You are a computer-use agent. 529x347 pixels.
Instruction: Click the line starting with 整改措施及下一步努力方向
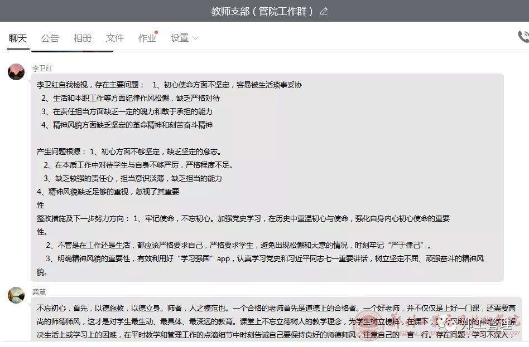click(243, 218)
